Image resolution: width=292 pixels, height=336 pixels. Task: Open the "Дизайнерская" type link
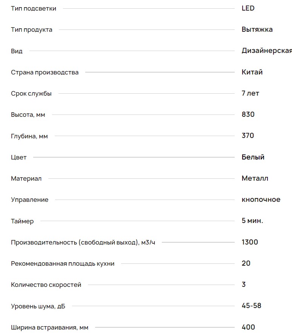pos(266,51)
